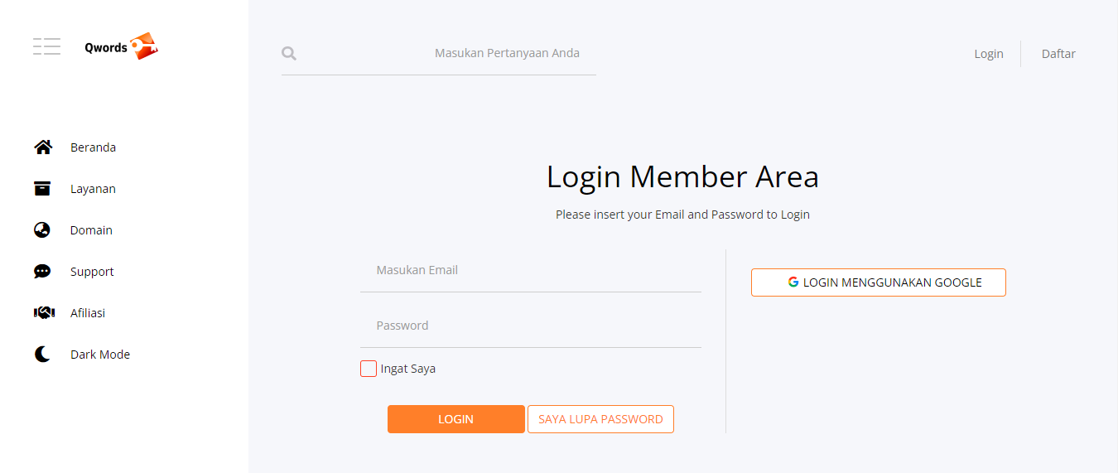The height and width of the screenshot is (473, 1118).
Task: Open the Support menu item
Action: 92,272
